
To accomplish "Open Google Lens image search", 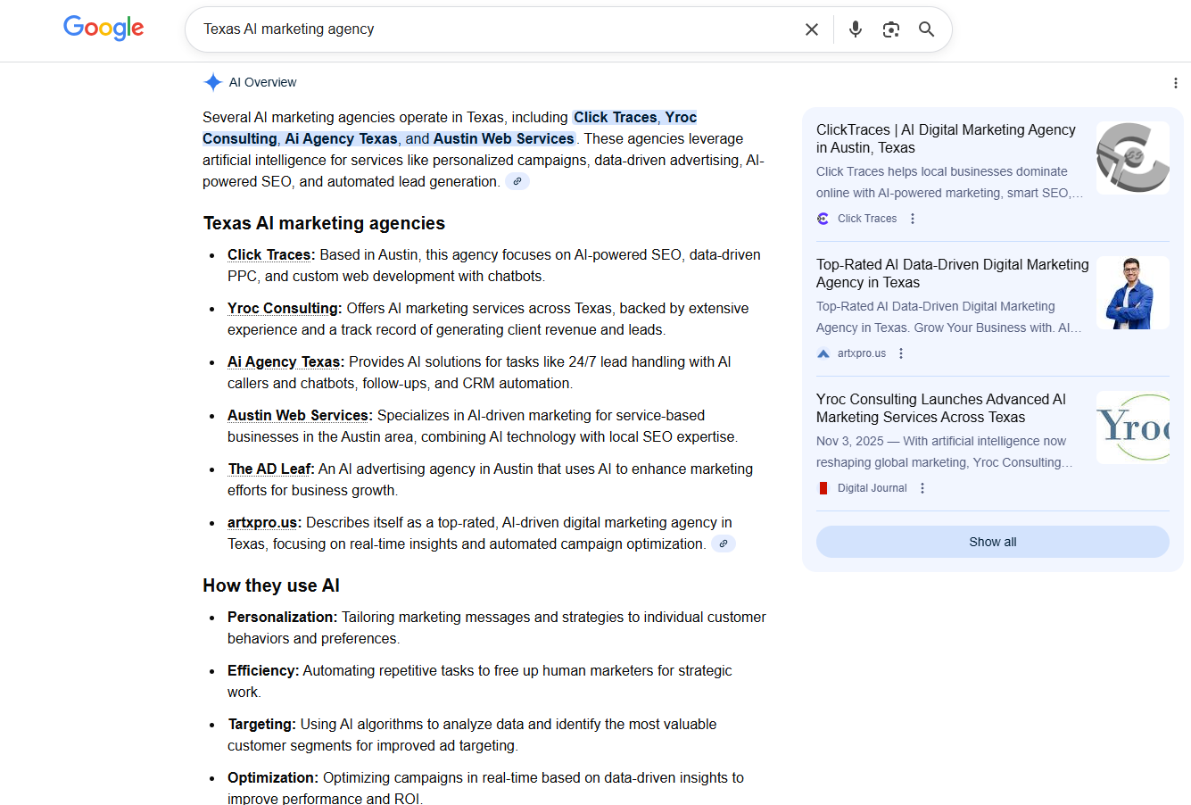I will click(891, 29).
